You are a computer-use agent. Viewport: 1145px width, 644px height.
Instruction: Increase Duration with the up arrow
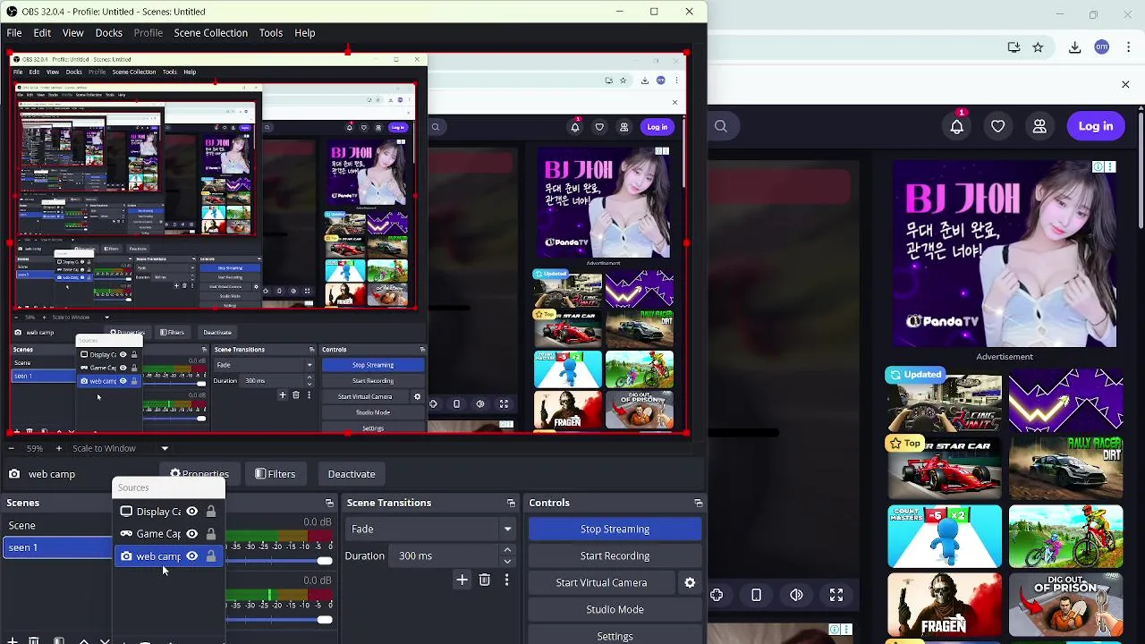point(507,550)
